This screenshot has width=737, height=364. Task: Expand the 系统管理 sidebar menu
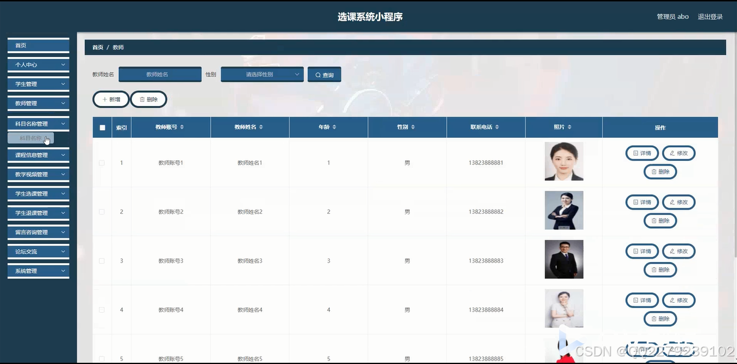[x=38, y=270]
